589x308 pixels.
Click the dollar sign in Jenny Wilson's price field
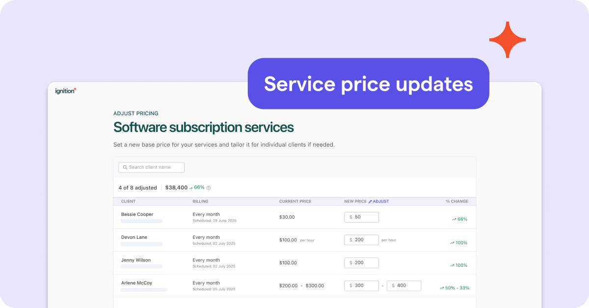tap(351, 263)
